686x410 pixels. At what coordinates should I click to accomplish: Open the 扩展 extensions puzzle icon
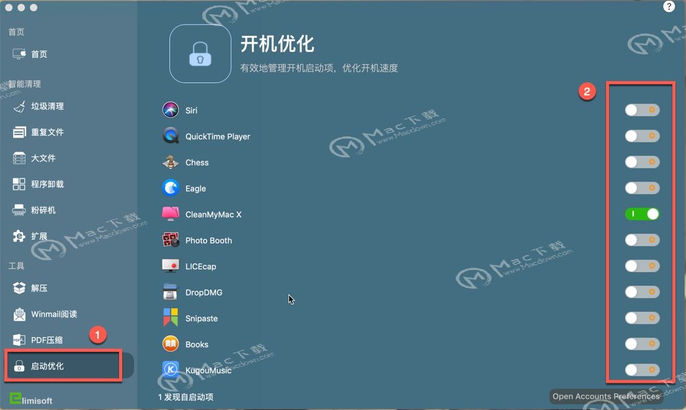(19, 236)
